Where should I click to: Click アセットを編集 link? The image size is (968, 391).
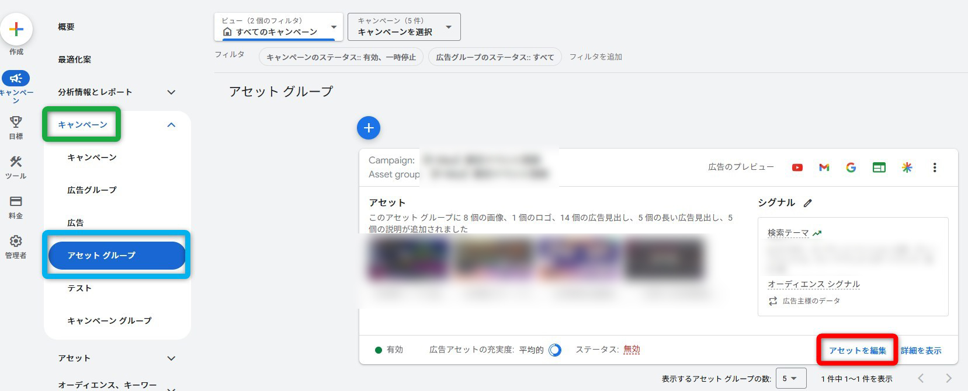(858, 351)
